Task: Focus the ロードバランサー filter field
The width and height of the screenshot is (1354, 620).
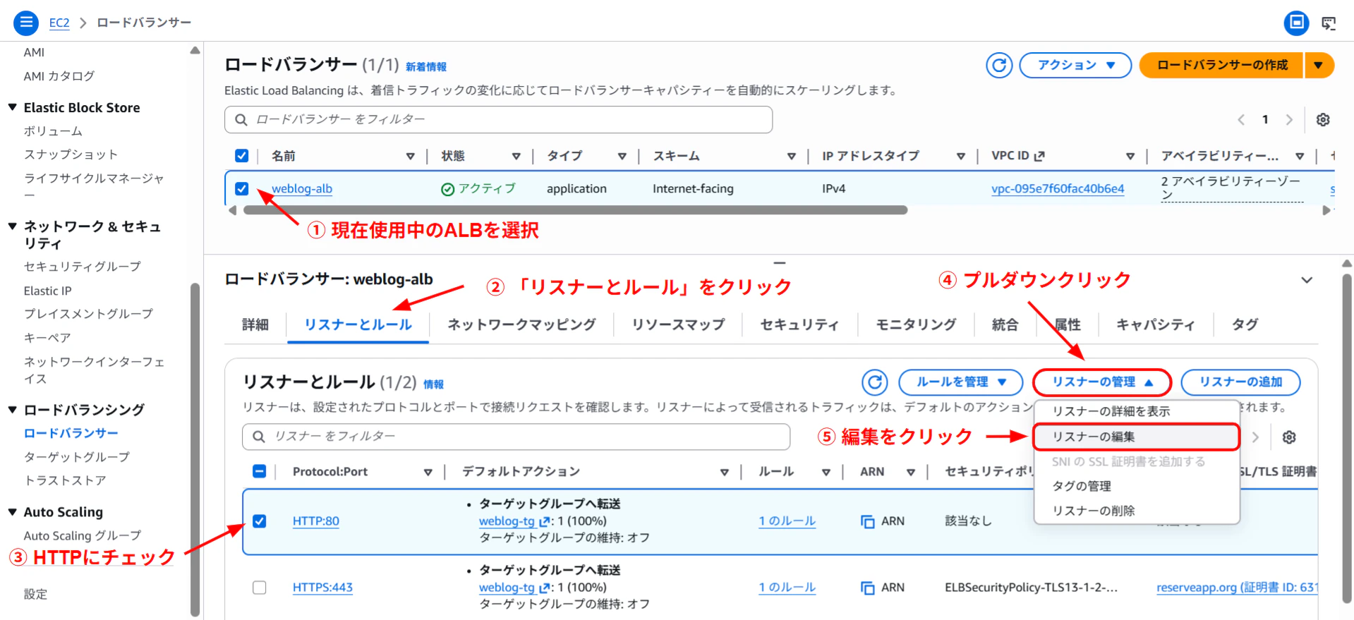Action: 498,120
